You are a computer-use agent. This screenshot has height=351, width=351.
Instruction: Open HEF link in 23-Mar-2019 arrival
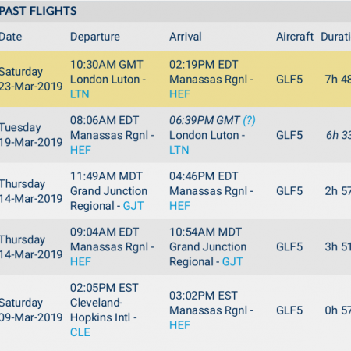point(180,94)
